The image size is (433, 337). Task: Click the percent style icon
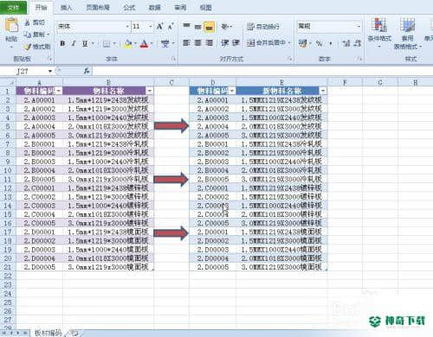pos(319,43)
